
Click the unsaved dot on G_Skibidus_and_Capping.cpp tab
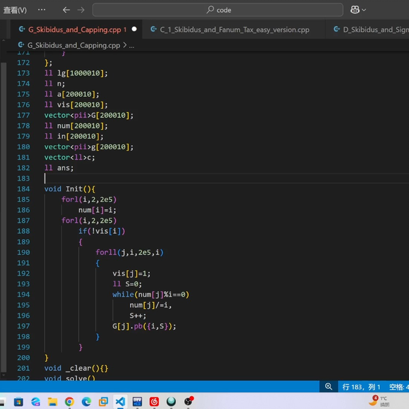tap(134, 29)
